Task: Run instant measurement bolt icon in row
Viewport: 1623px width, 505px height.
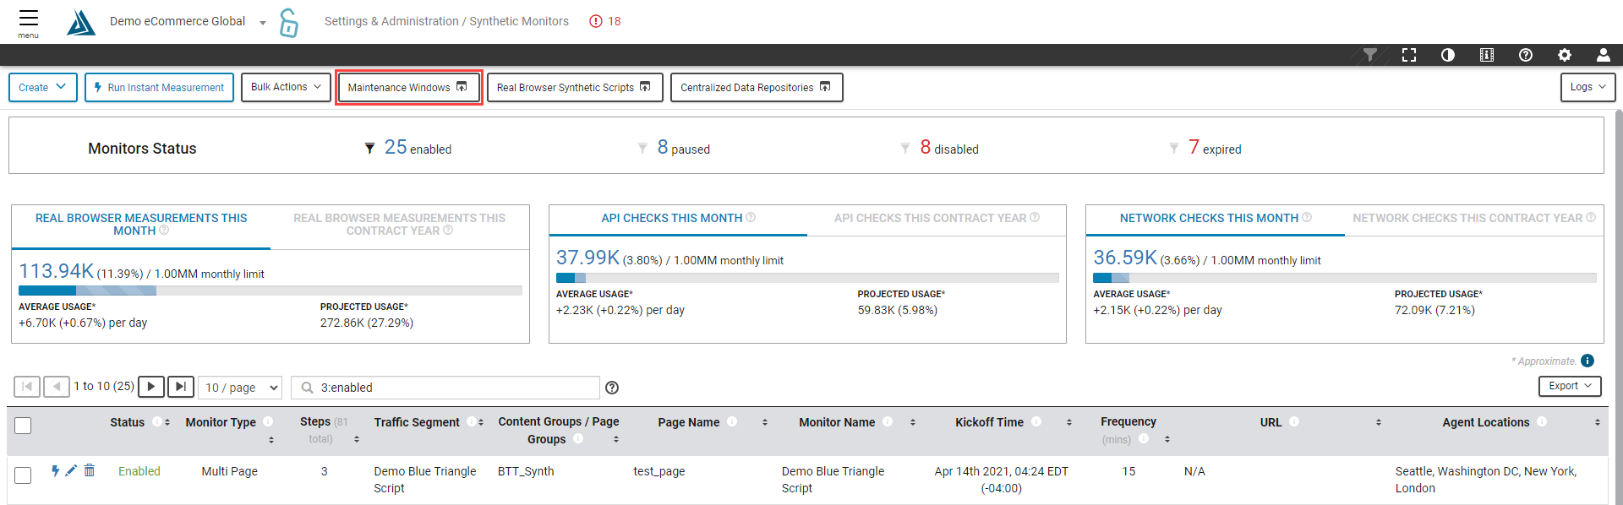Action: [55, 470]
